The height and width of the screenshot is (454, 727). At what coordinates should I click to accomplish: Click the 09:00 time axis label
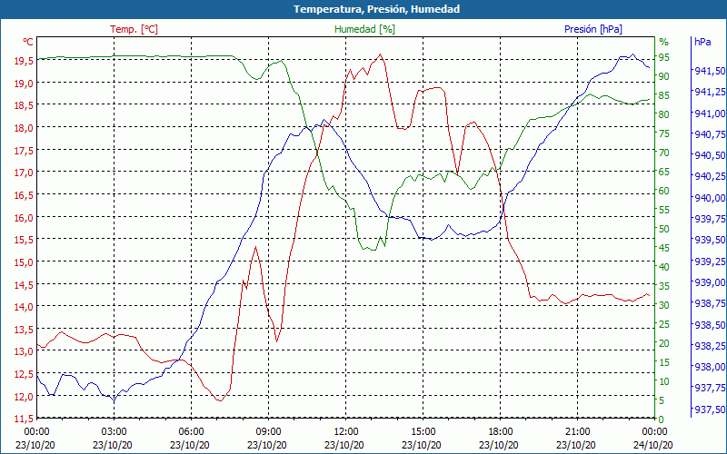coord(268,432)
